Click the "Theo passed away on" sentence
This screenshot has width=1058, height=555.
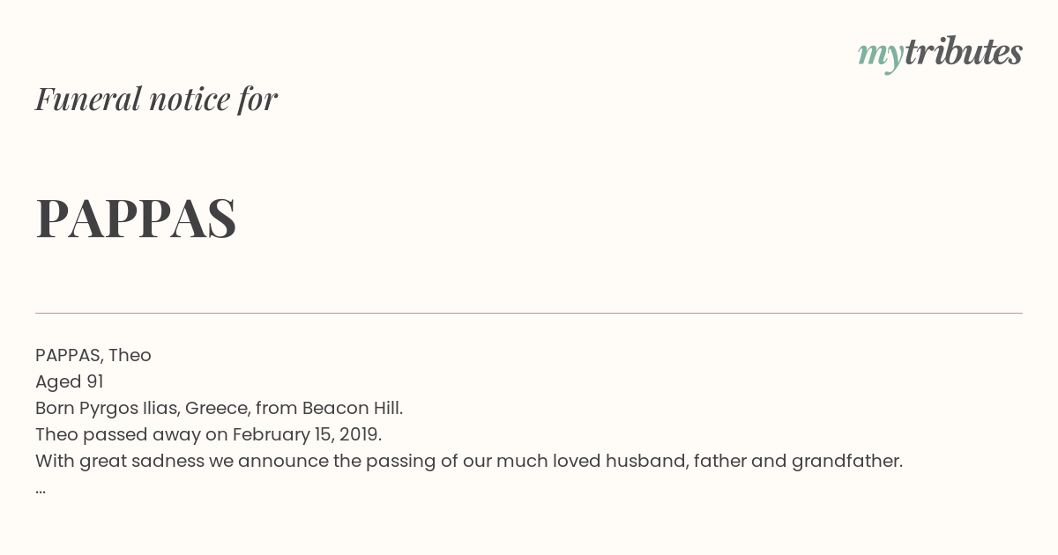pyautogui.click(x=131, y=434)
